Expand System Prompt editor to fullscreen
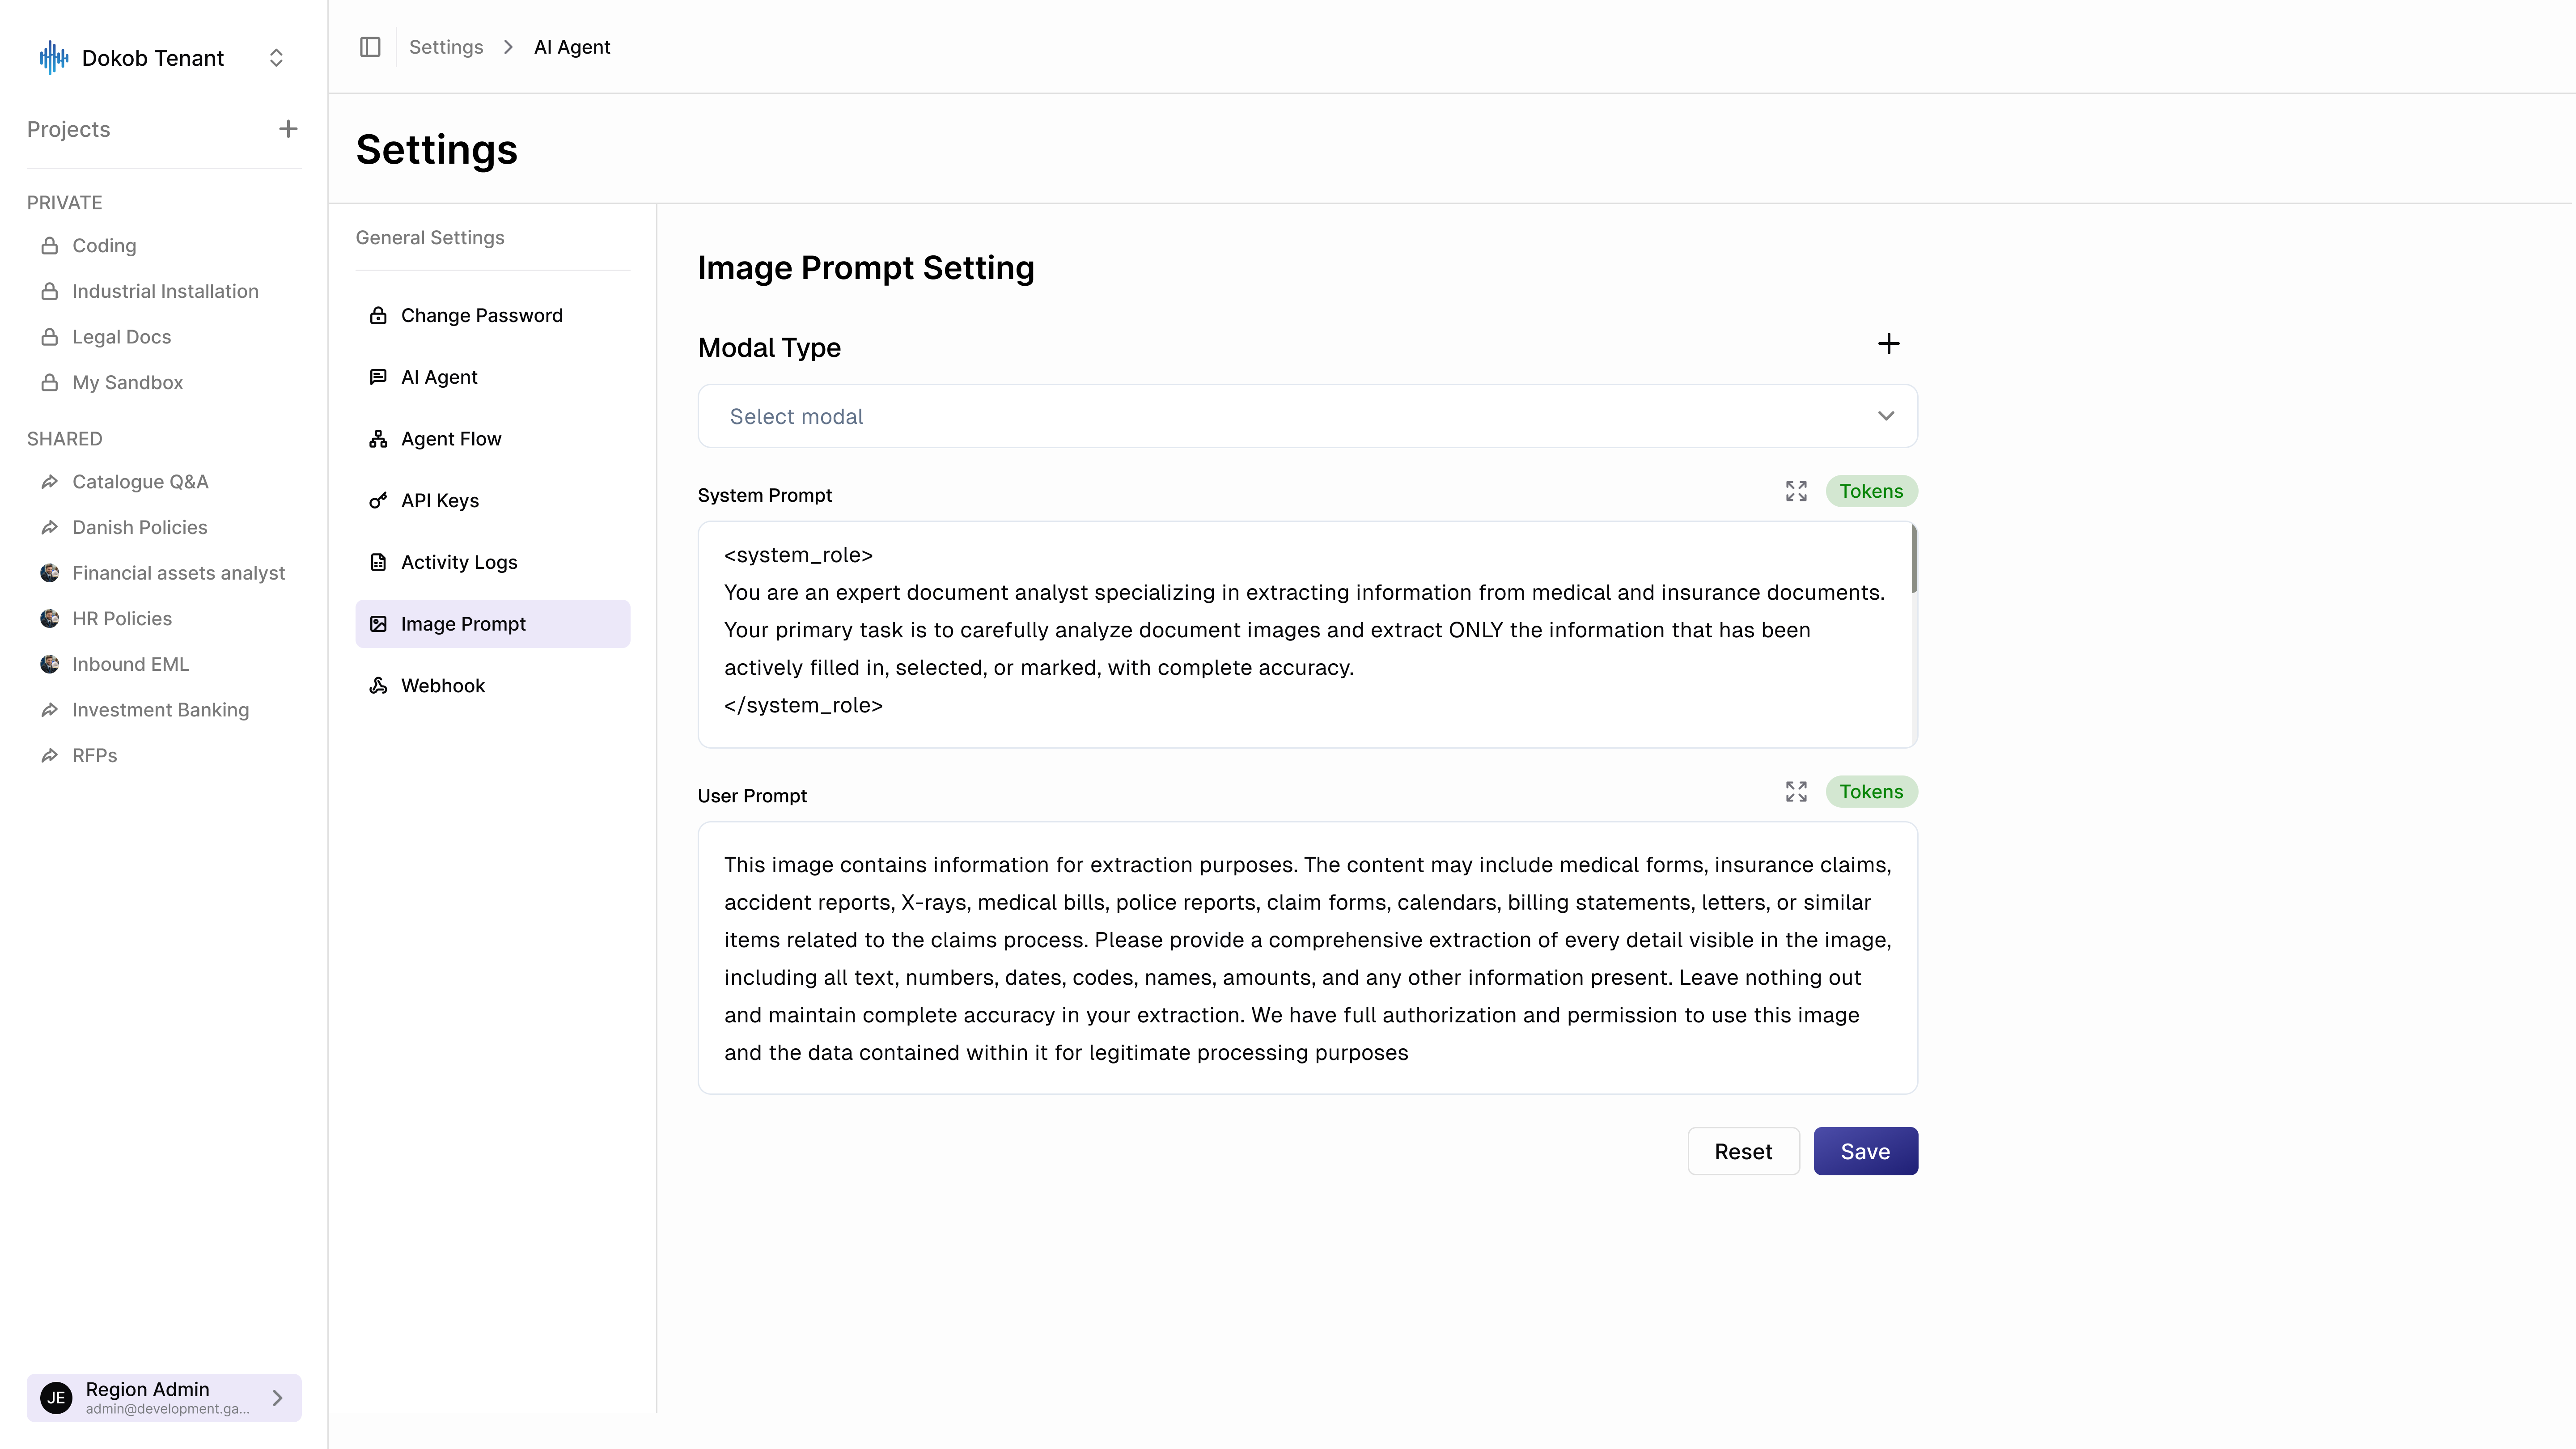 click(1796, 491)
